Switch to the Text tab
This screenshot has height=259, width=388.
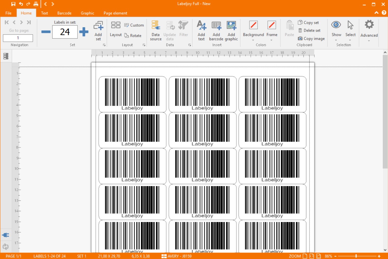click(44, 13)
